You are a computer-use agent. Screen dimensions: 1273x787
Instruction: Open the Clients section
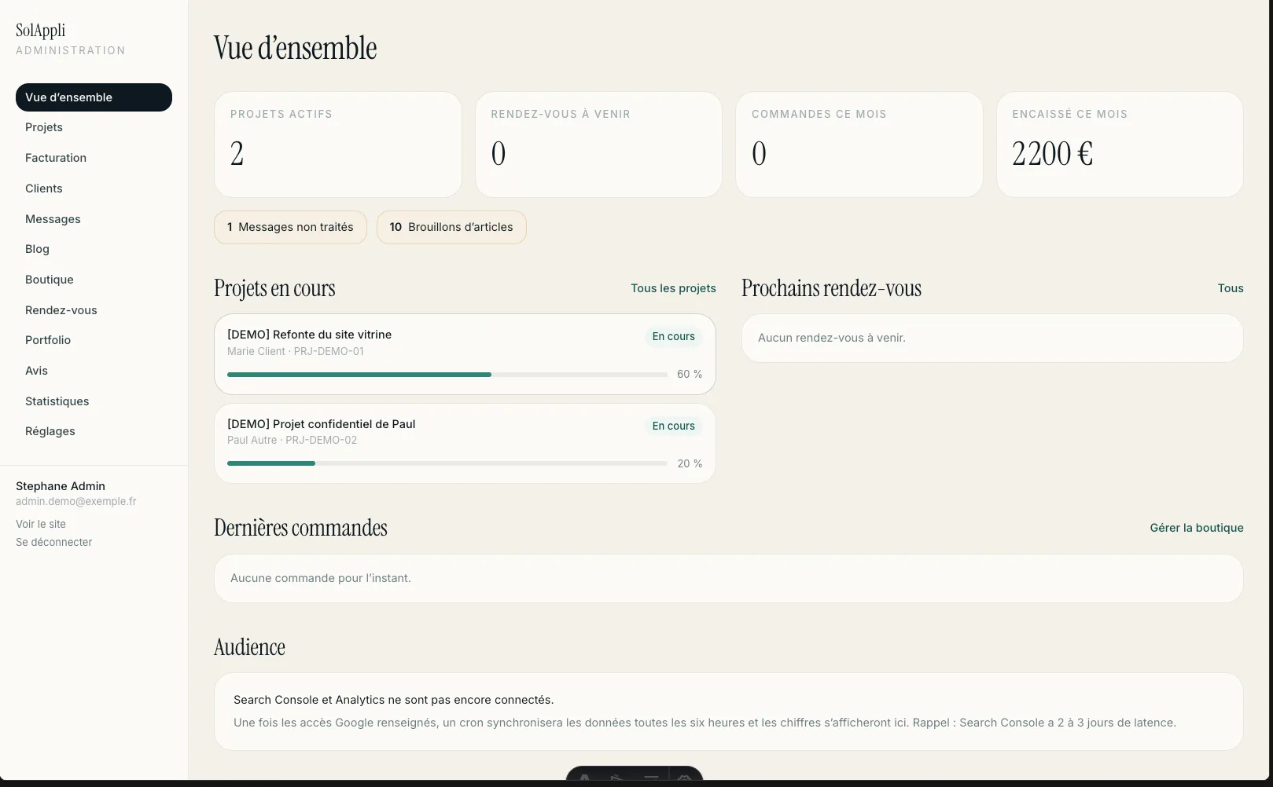tap(94, 189)
